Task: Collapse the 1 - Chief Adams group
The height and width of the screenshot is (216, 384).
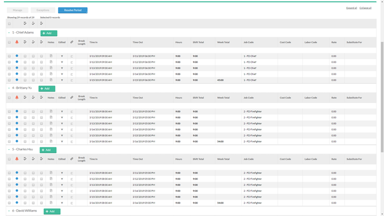Action: pos(9,32)
